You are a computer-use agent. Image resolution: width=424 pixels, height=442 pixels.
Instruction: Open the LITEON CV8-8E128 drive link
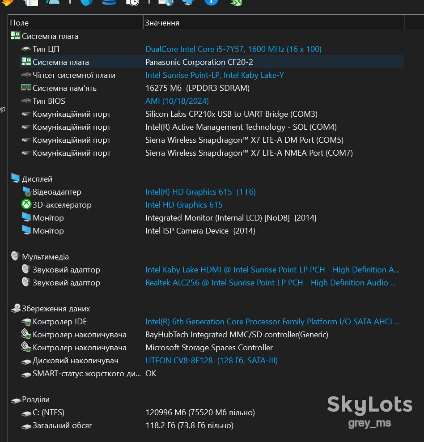[x=212, y=360]
